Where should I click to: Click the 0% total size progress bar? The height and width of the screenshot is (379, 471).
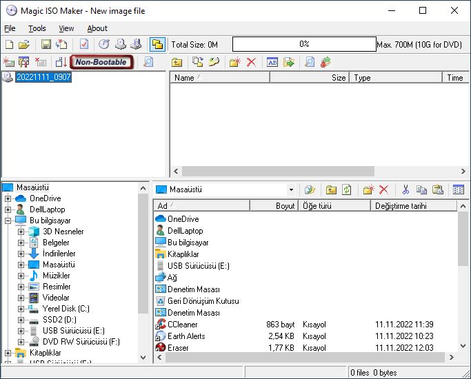(304, 44)
